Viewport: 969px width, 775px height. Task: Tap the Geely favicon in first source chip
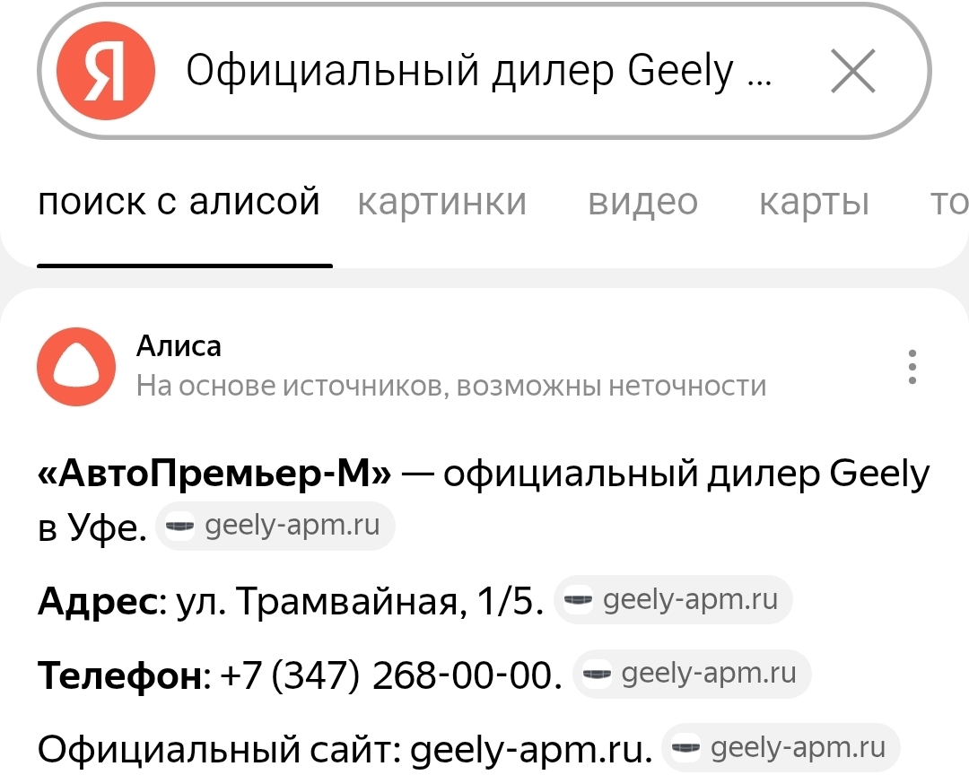pyautogui.click(x=179, y=526)
